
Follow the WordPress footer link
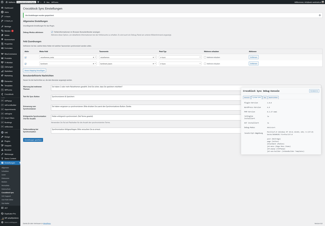[x=47, y=223]
